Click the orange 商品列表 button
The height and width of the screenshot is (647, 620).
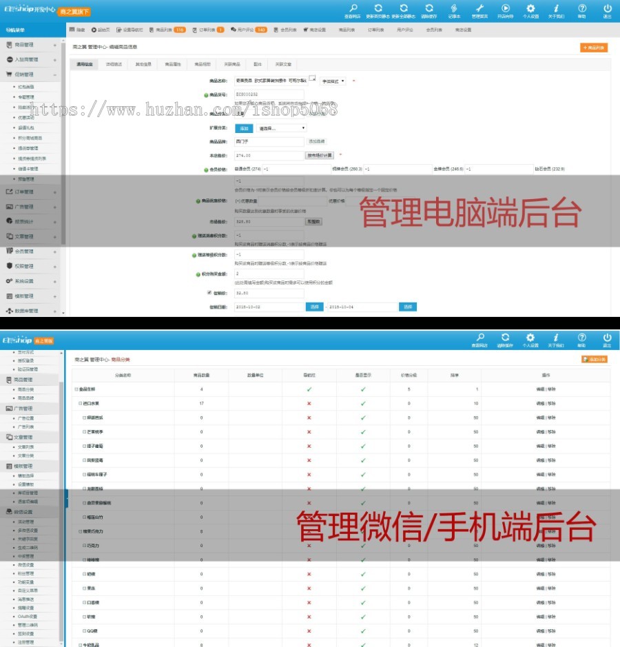(x=594, y=48)
